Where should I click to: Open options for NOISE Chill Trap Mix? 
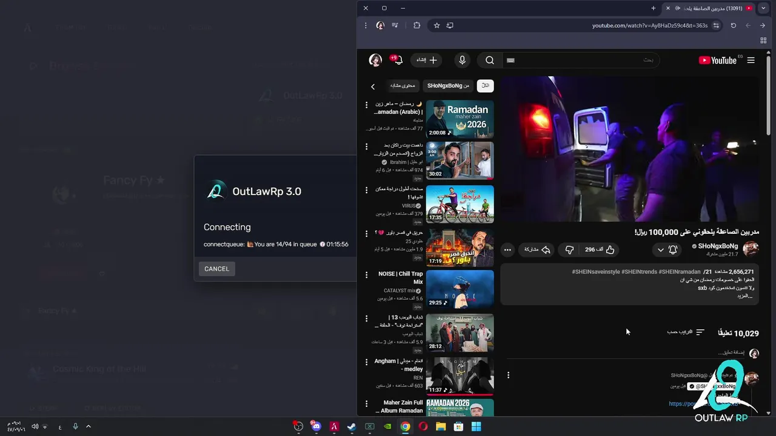pos(366,274)
